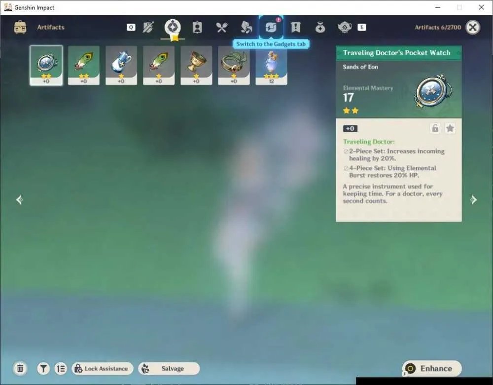Image resolution: width=493 pixels, height=385 pixels.
Task: Select the golden goblet artifact
Action: pos(196,65)
